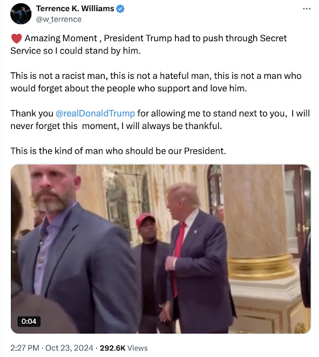Viewport: 319px width, 357px height.
Task: Open the 2:27 PM timestamp link
Action: click(25, 348)
